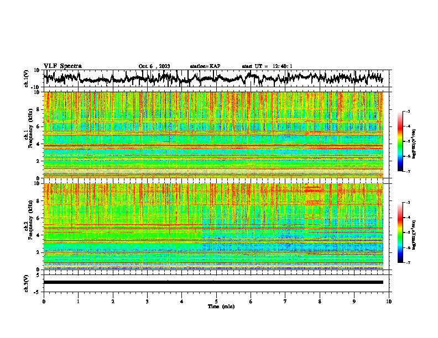Click the "ch.1(V)" axis label
438x338 pixels.
click(x=27, y=78)
